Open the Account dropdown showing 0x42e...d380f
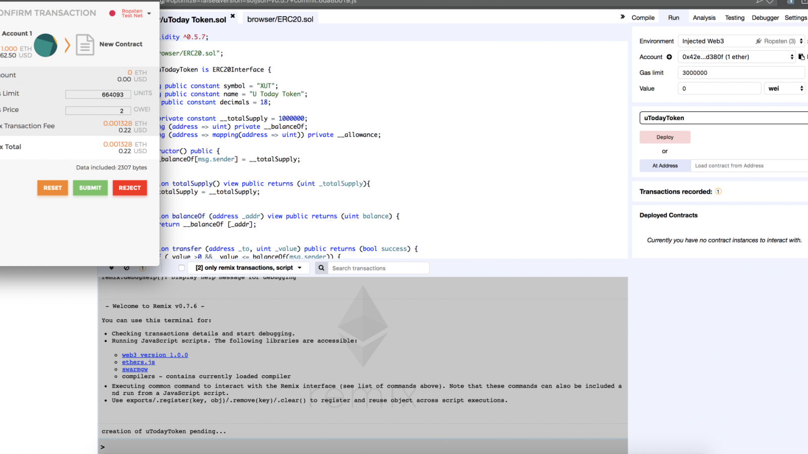 click(x=737, y=57)
